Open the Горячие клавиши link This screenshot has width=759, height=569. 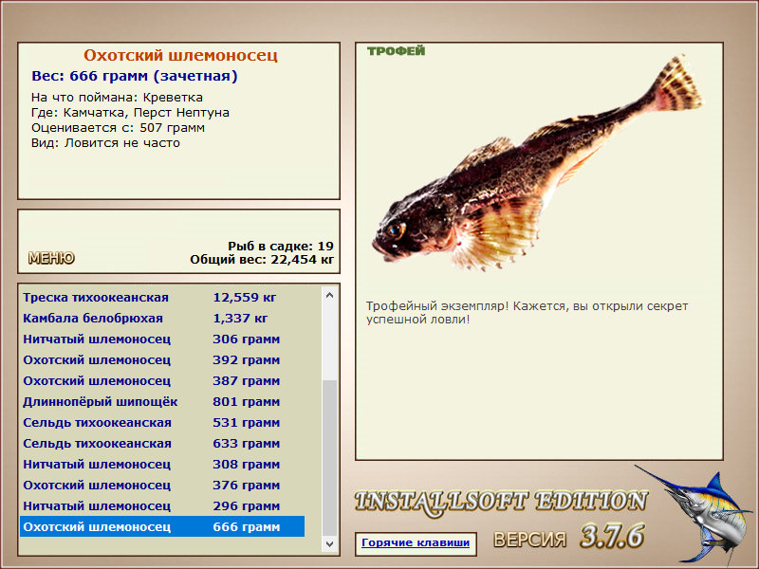point(416,542)
